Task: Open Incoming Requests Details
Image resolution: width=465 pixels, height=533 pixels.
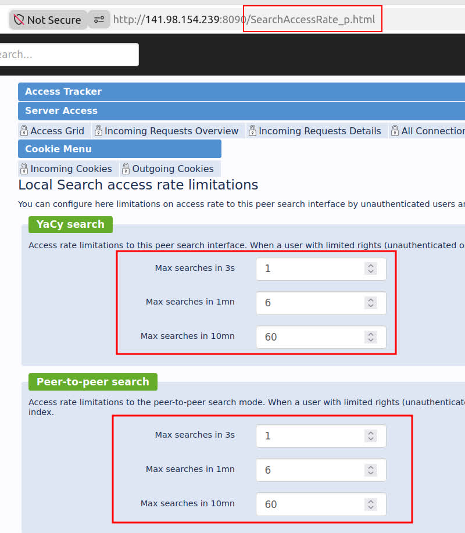Action: coord(320,131)
